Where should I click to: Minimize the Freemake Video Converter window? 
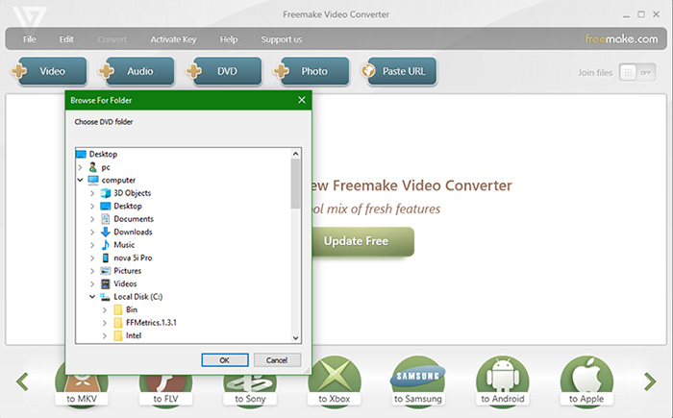point(626,15)
